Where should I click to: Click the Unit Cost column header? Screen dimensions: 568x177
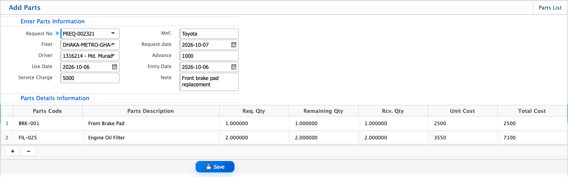point(462,111)
